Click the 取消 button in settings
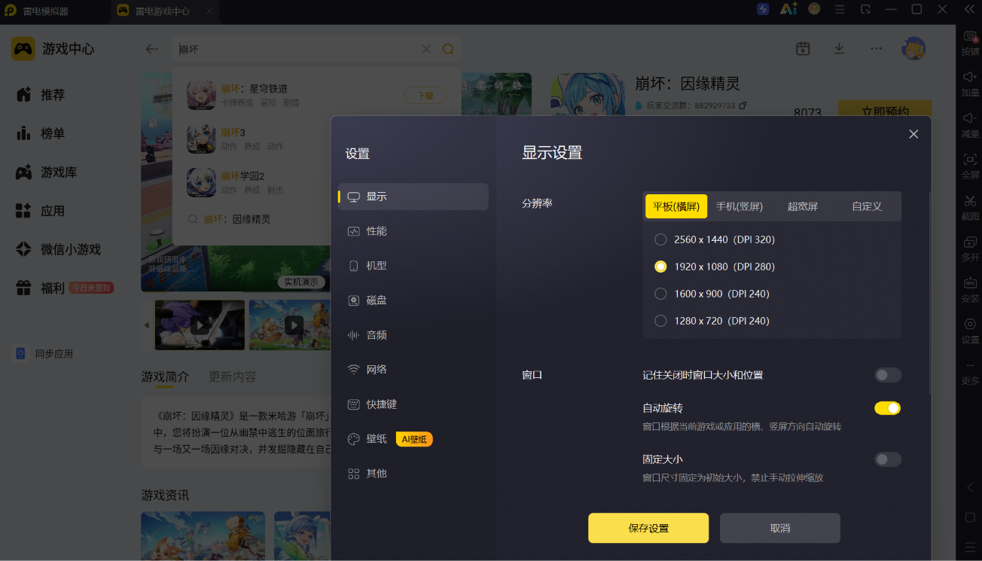The width and height of the screenshot is (982, 561). [x=780, y=529]
